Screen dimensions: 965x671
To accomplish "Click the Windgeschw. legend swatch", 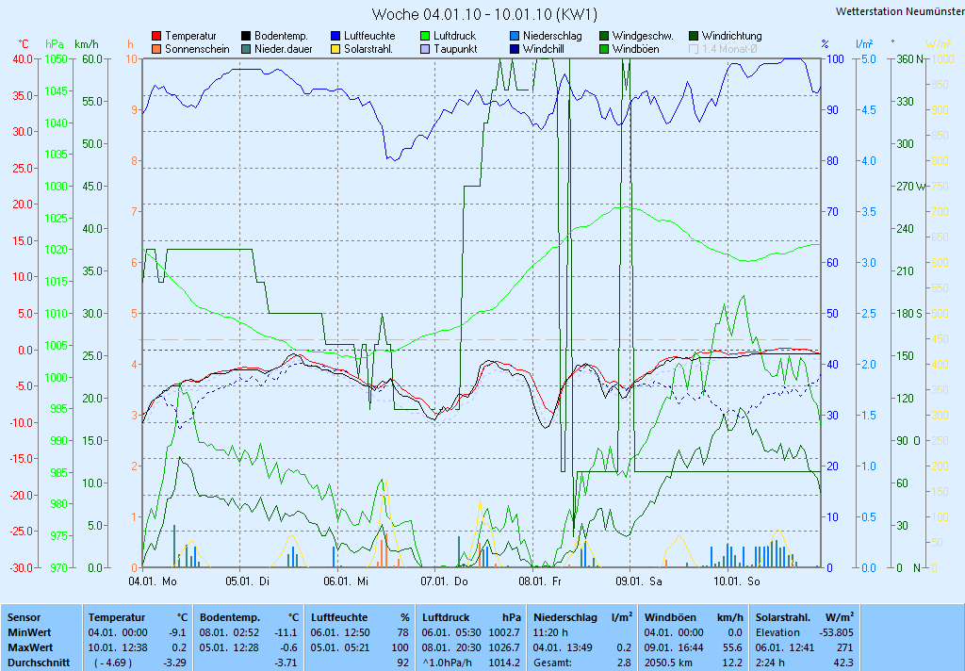I will pos(604,37).
